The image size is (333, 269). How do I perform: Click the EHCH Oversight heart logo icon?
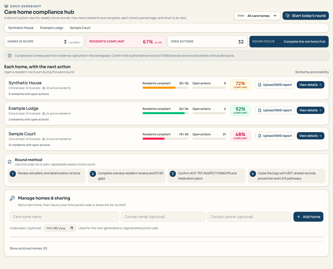(6, 6)
